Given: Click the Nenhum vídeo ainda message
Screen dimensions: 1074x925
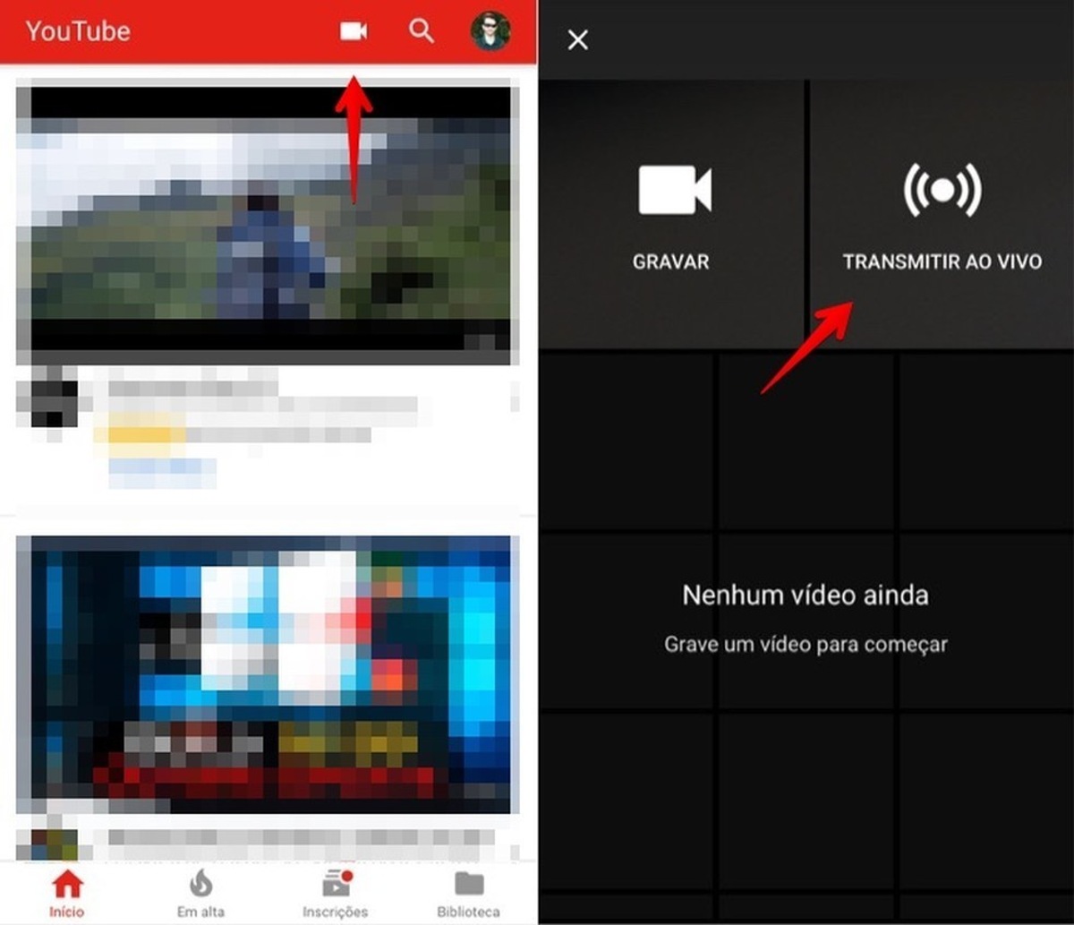Looking at the screenshot, I should [x=805, y=595].
